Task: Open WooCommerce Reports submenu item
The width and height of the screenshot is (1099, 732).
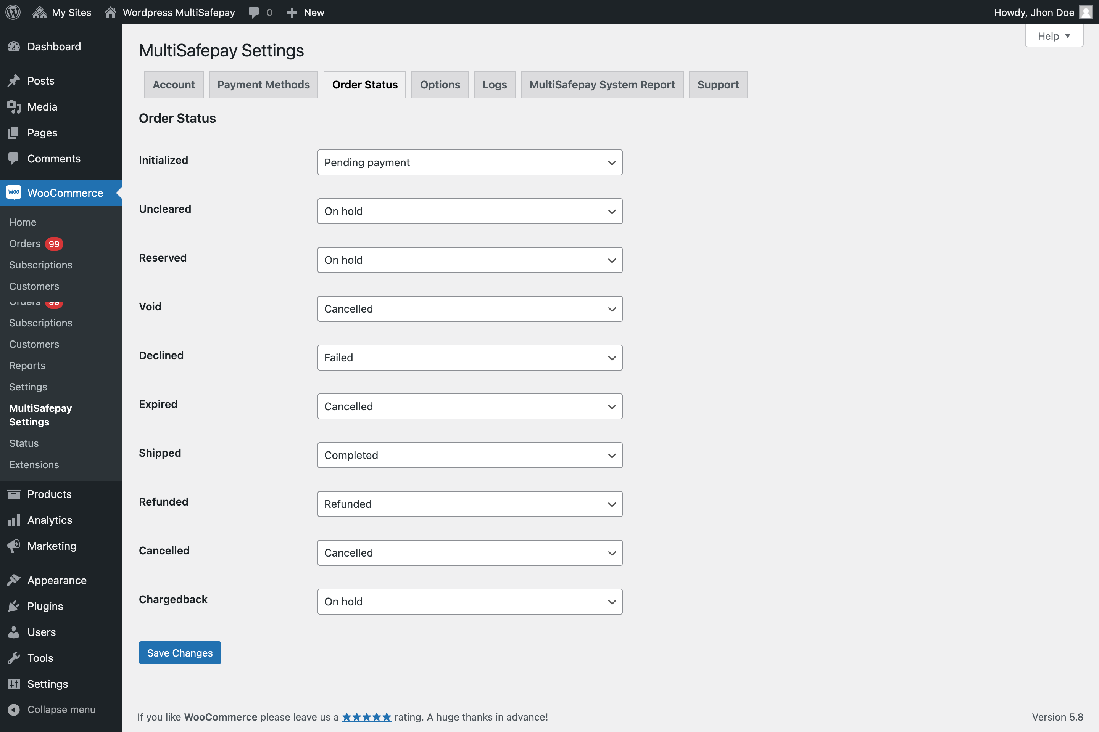Action: point(27,366)
